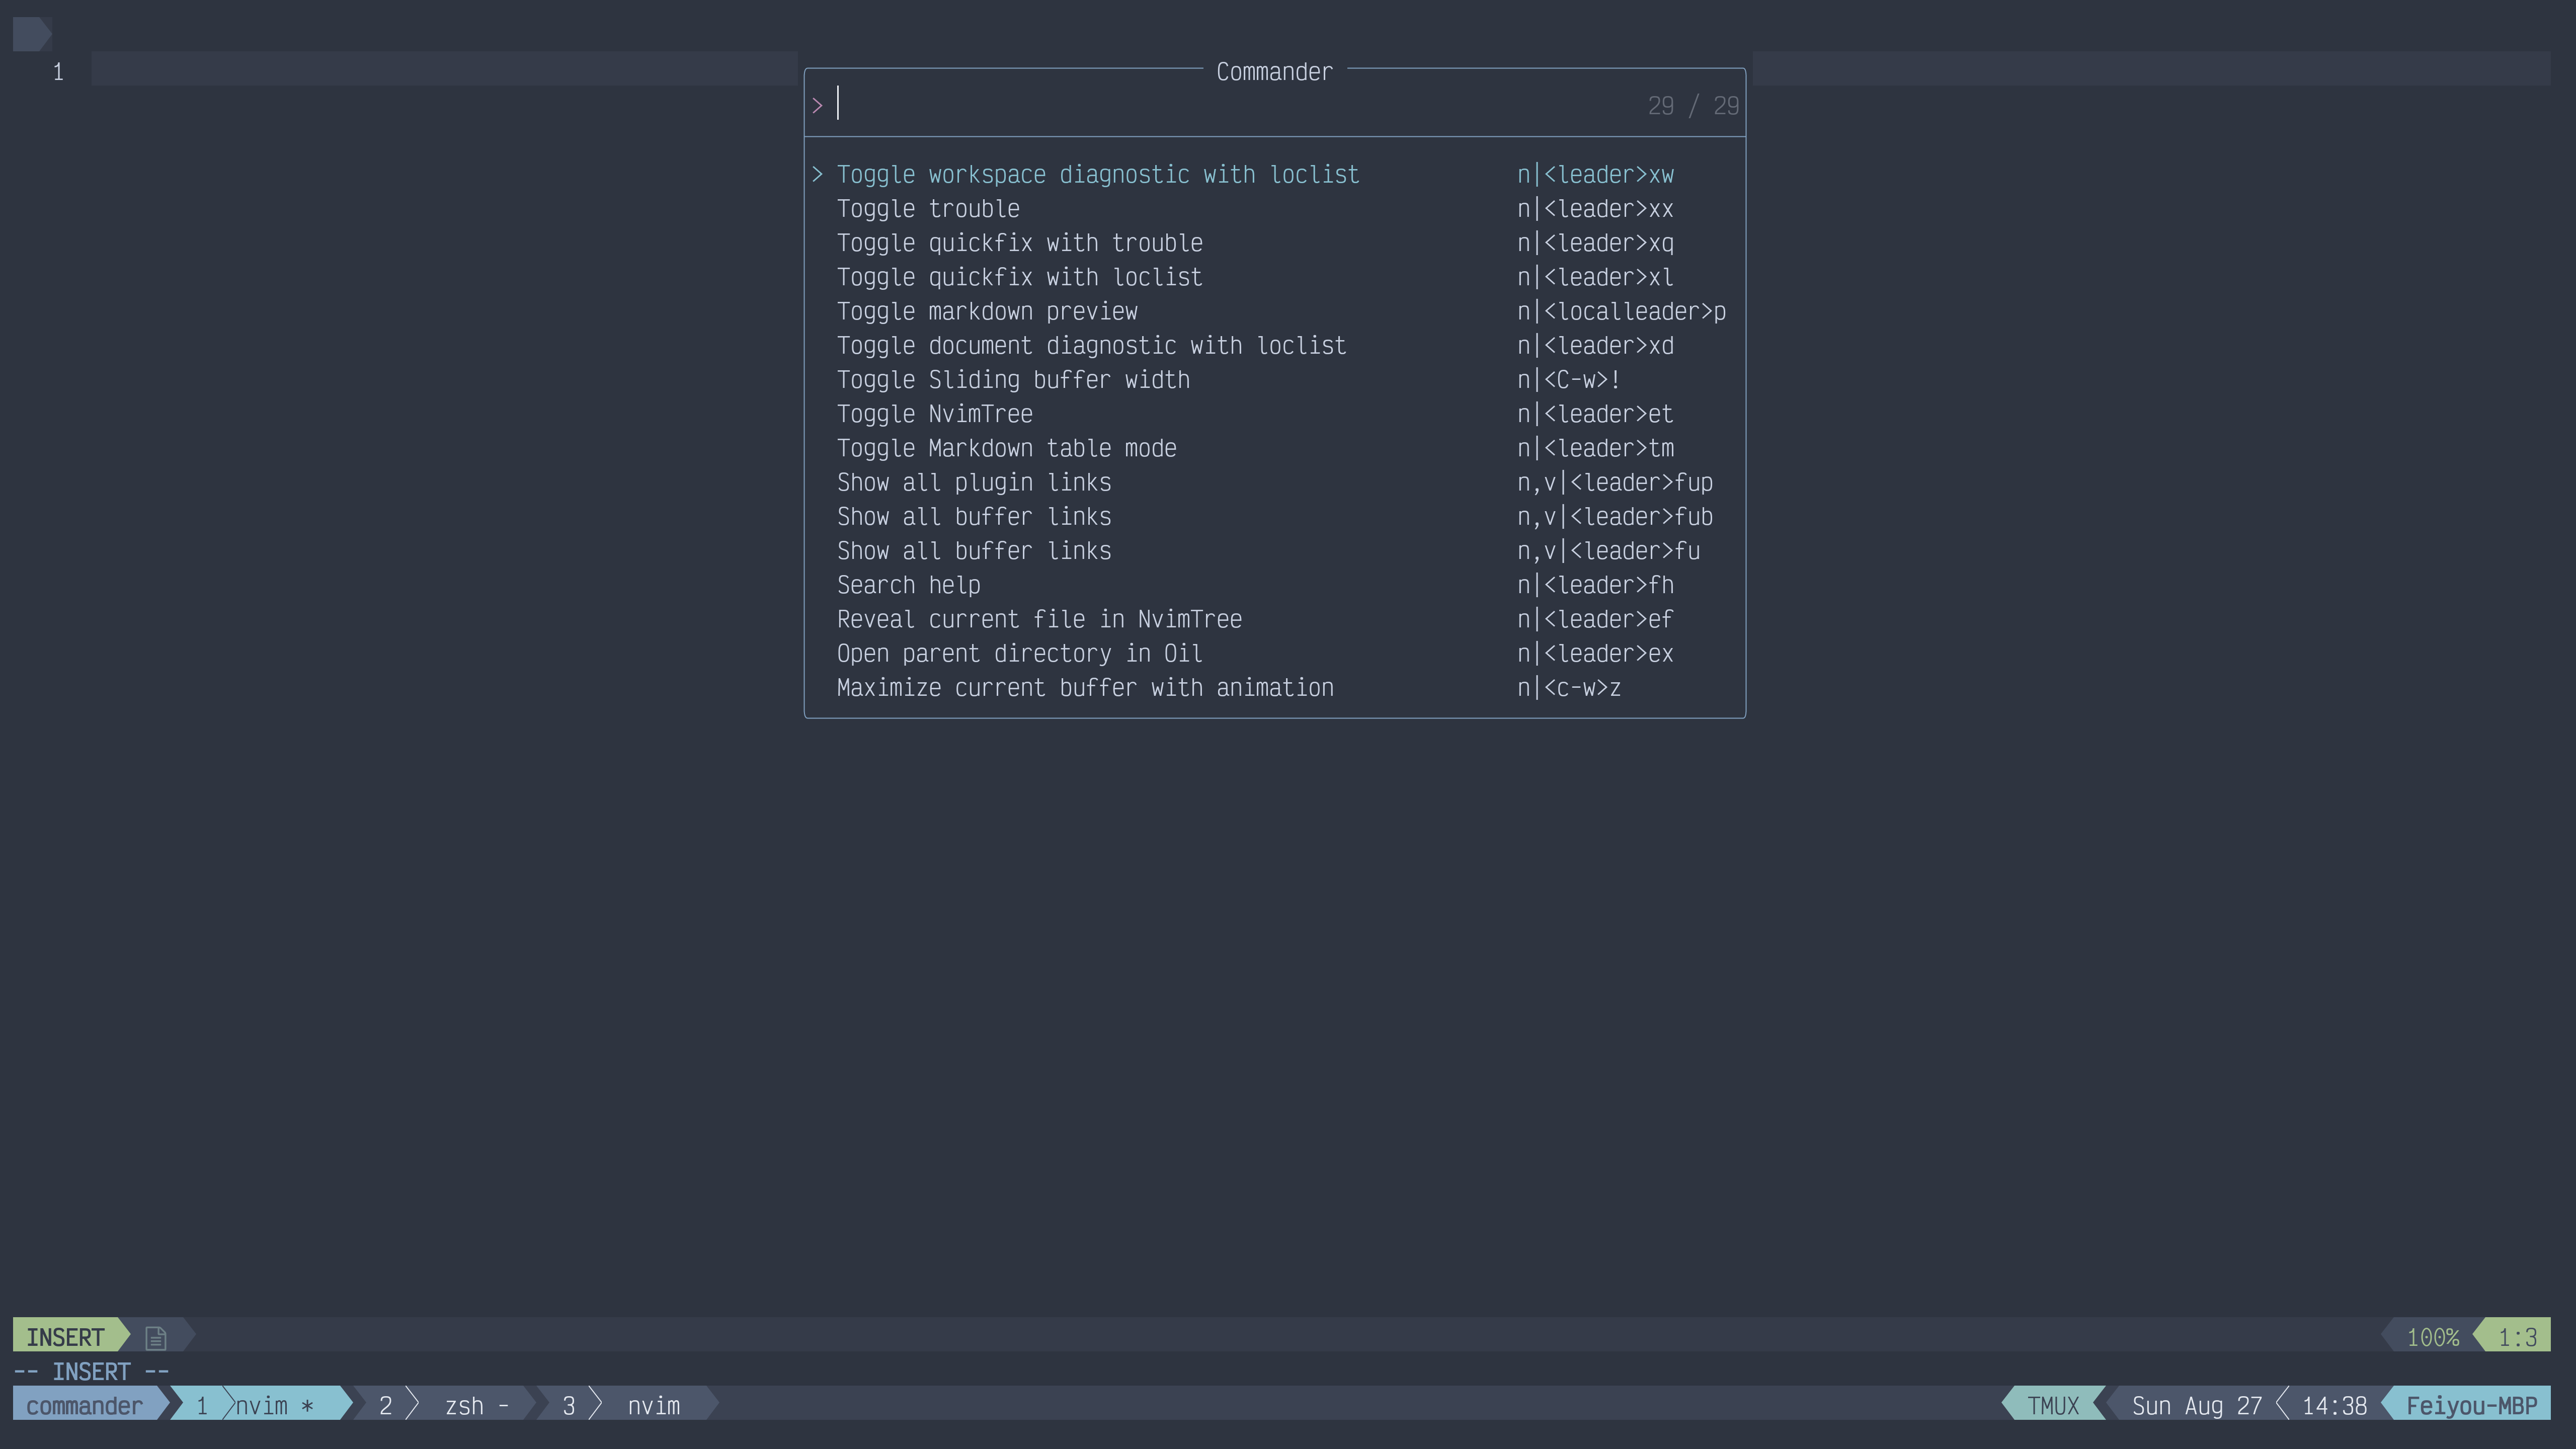The width and height of the screenshot is (2576, 1449).
Task: Choose 'Toggle quickfix with trouble' entry
Action: 1275,243
